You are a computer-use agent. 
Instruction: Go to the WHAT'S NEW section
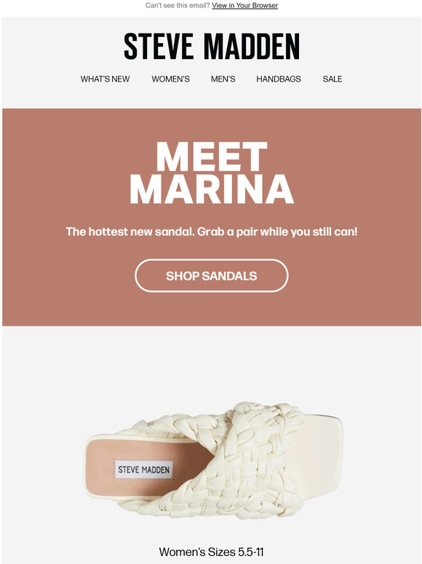(x=105, y=79)
